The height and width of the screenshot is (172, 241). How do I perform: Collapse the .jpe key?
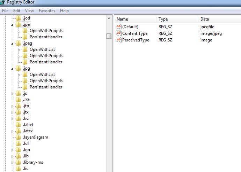(x=12, y=25)
